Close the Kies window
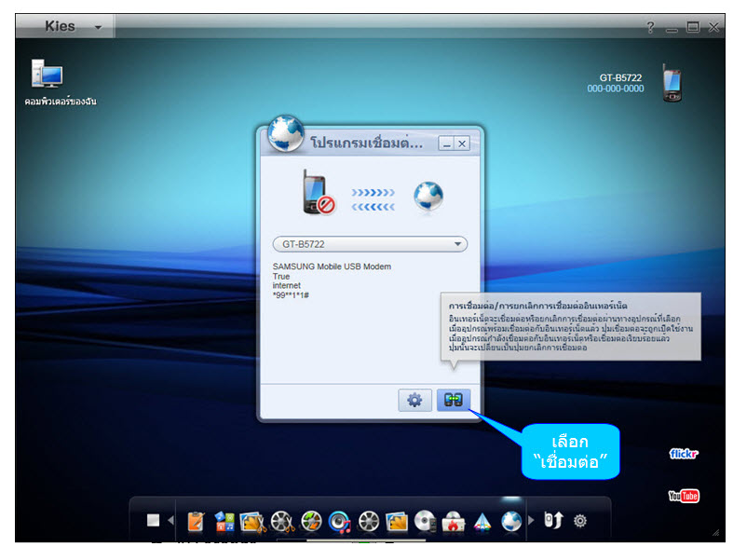This screenshot has height=560, width=747. (x=713, y=27)
